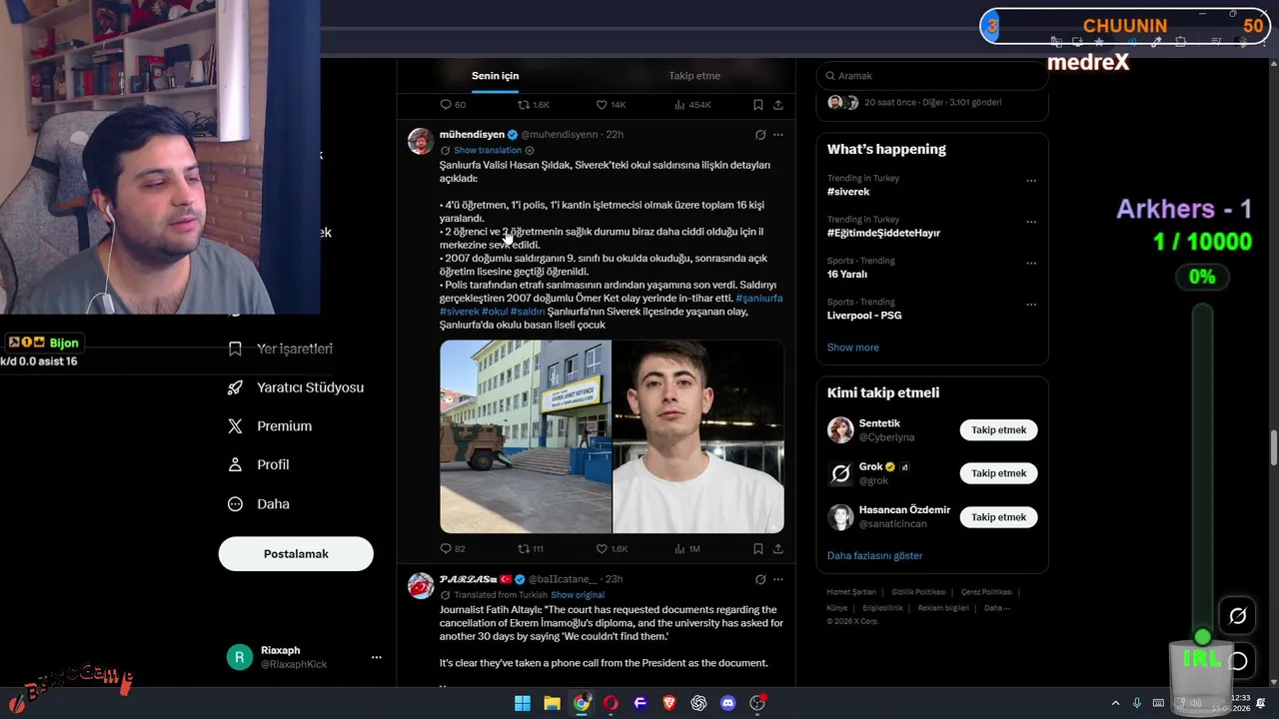Show hidden system tray icons
The image size is (1279, 719).
(1115, 703)
